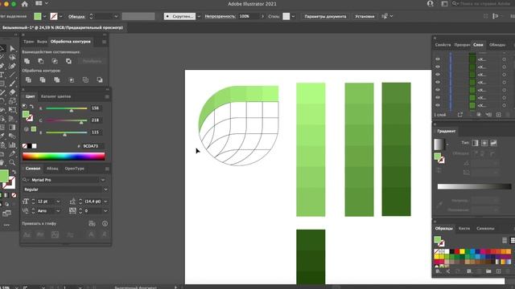The width and height of the screenshot is (515, 289).
Task: Apply the Crop pathfinder
Action: tap(72, 79)
